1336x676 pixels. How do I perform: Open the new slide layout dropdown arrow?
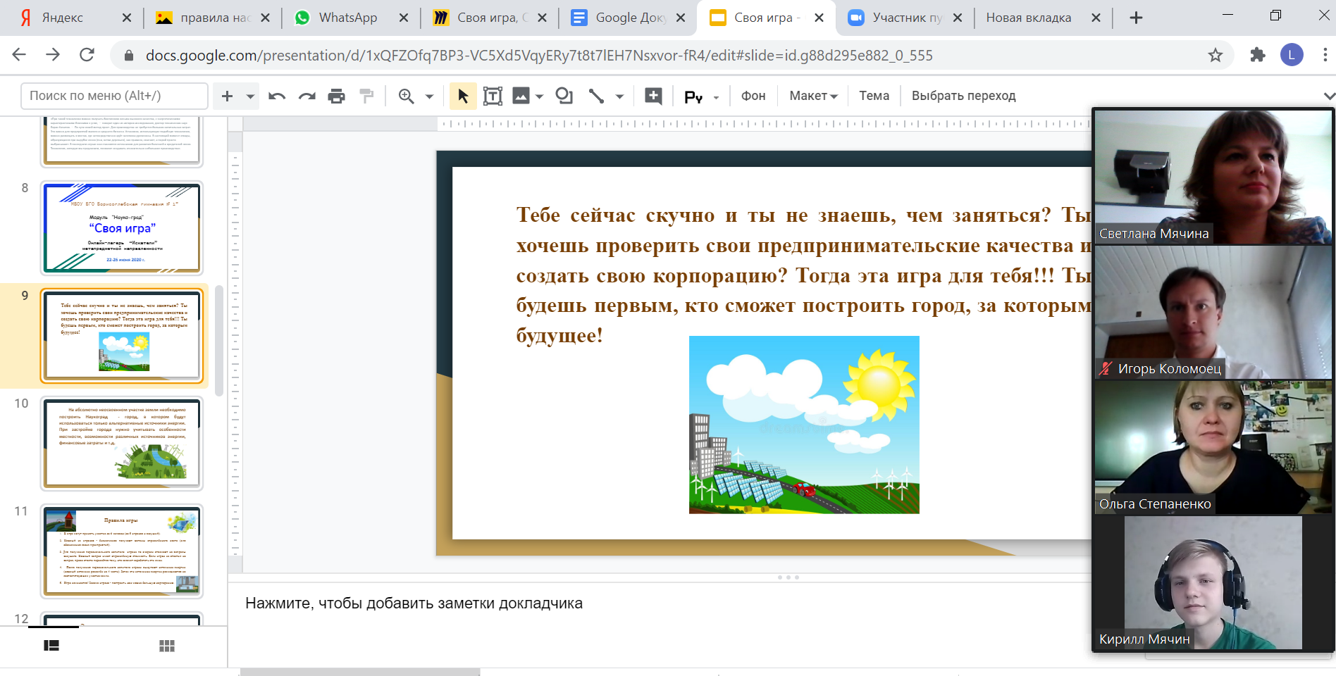(250, 96)
